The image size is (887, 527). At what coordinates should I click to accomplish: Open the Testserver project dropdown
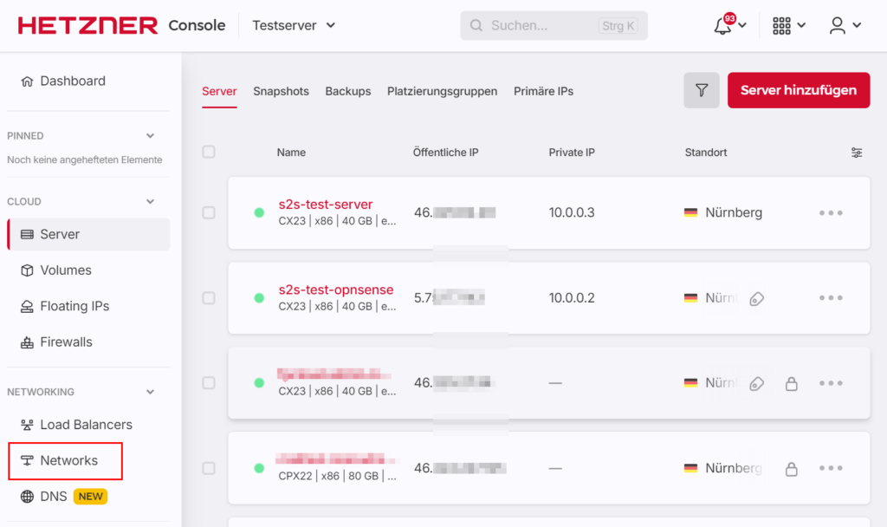tap(294, 25)
